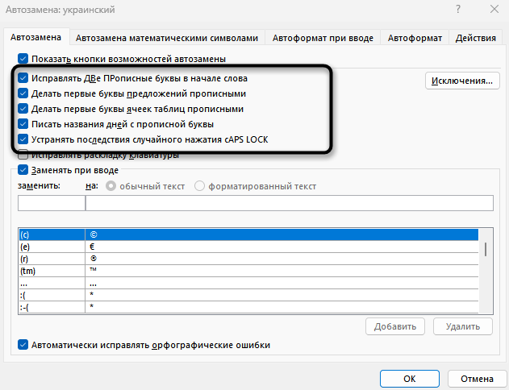Open the Автоформат tab
Screen dimensions: 509x390
point(415,38)
